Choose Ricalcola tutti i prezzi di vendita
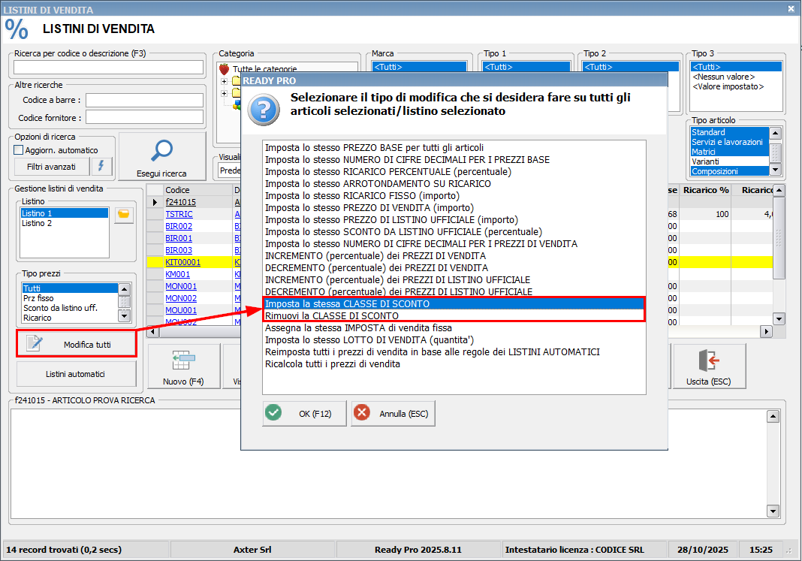Screen dimensions: 802x561 (x=333, y=364)
